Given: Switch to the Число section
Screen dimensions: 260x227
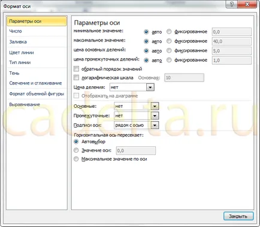Looking at the screenshot, I should click(x=37, y=31).
